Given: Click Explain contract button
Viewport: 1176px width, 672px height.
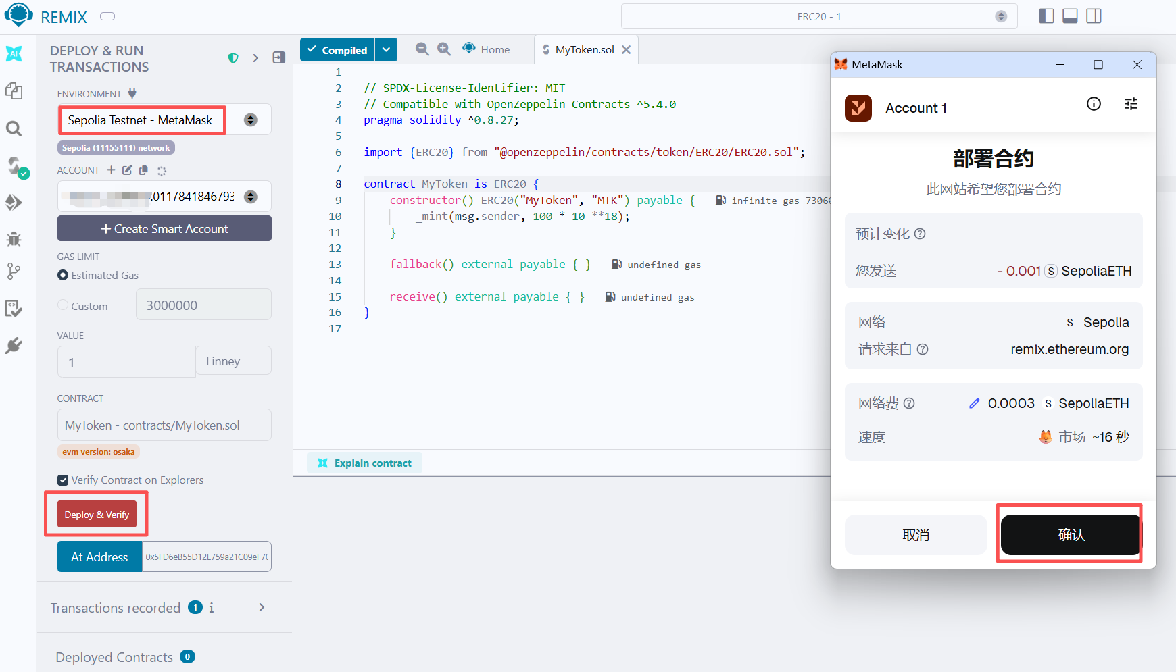Looking at the screenshot, I should pos(365,463).
